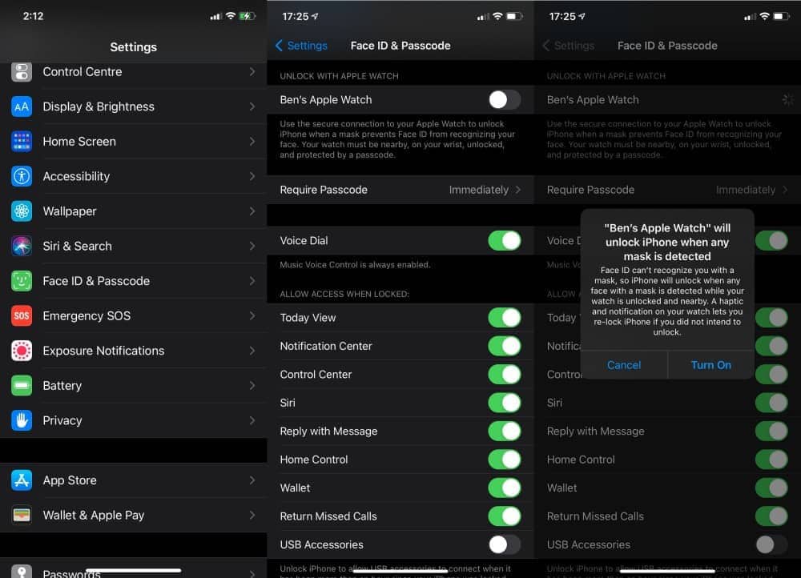This screenshot has width=801, height=578.
Task: Disable the Voice Dial toggle
Action: coord(504,240)
